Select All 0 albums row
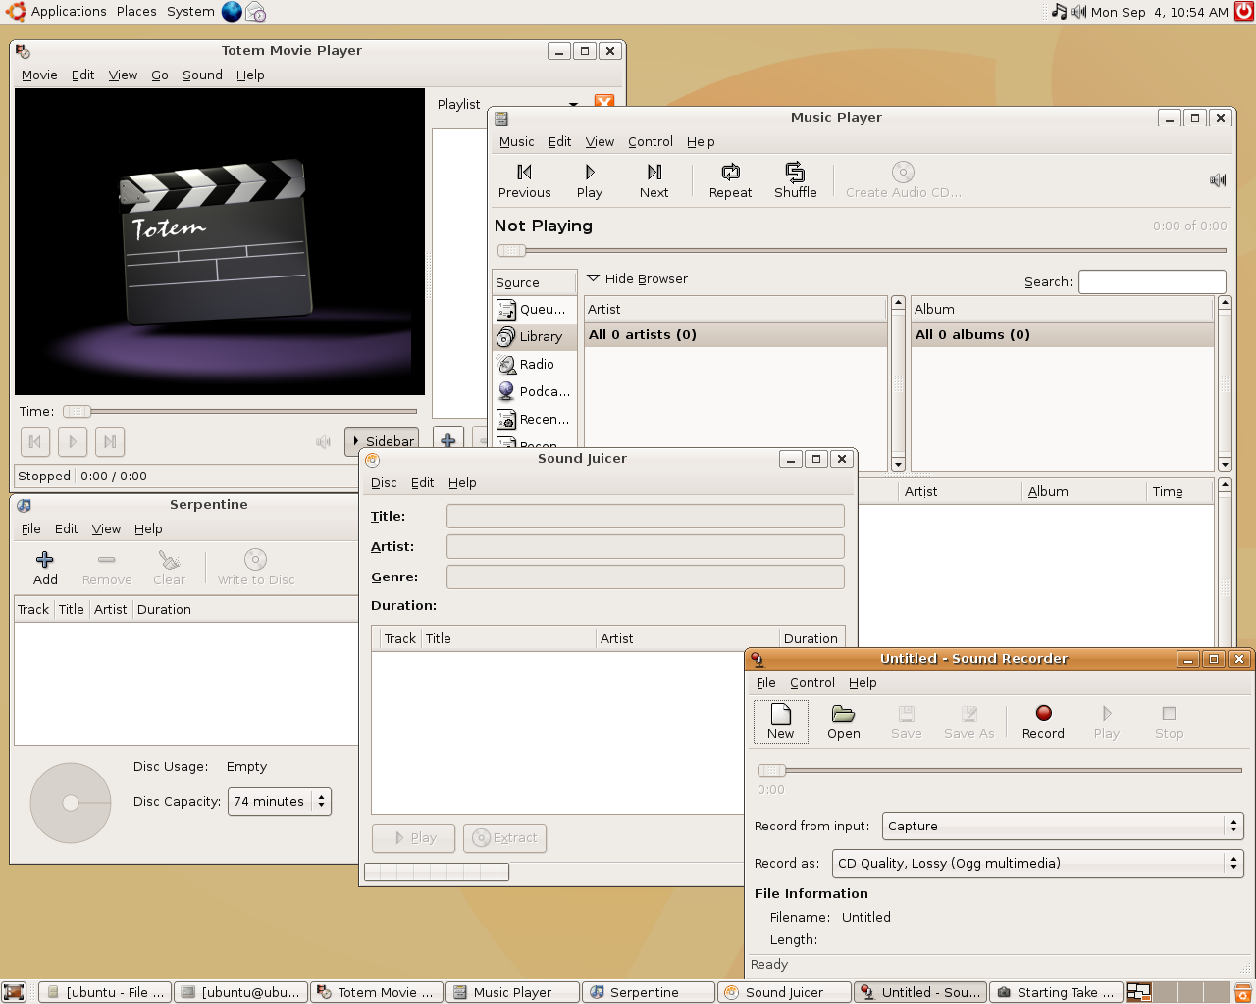This screenshot has height=1004, width=1256. tap(1062, 334)
